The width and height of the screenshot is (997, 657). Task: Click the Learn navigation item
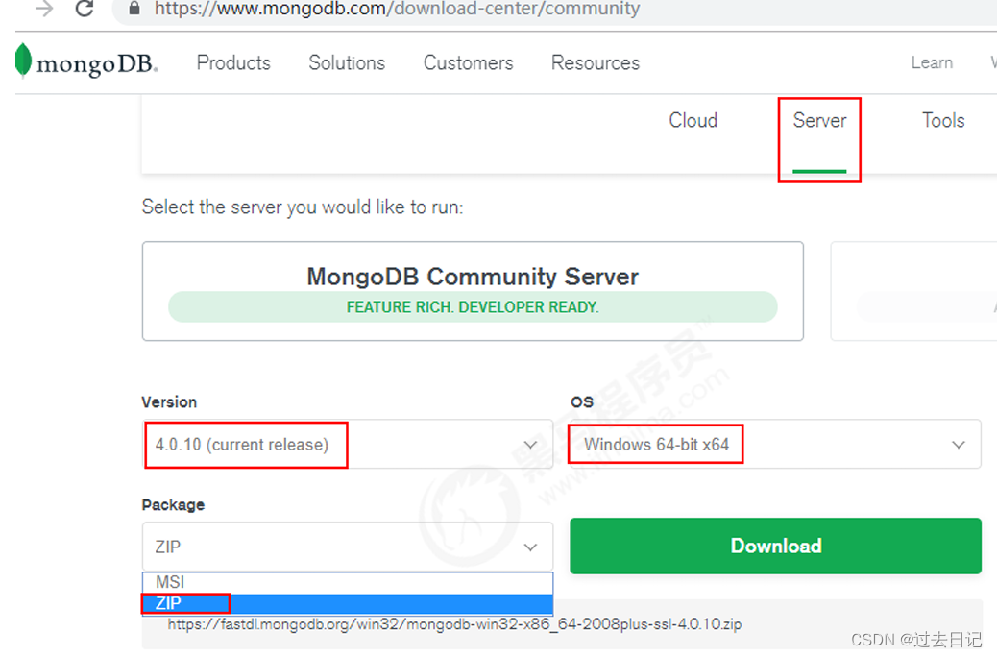coord(931,62)
